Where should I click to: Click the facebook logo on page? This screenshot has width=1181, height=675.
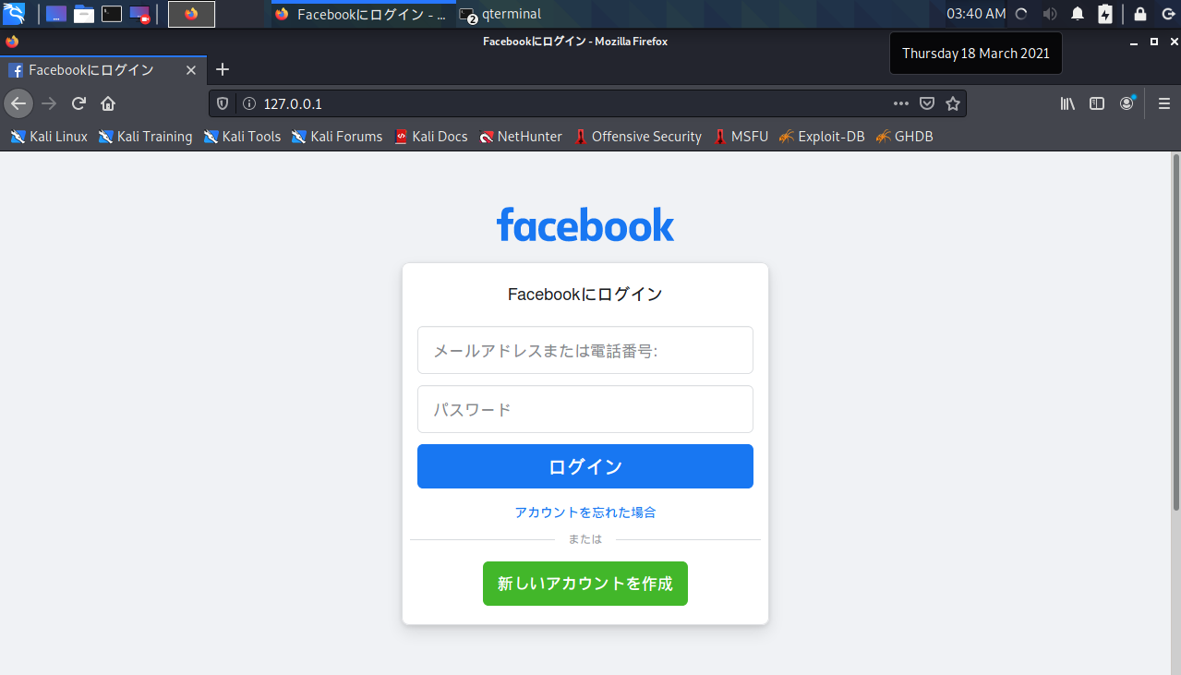[x=585, y=224]
